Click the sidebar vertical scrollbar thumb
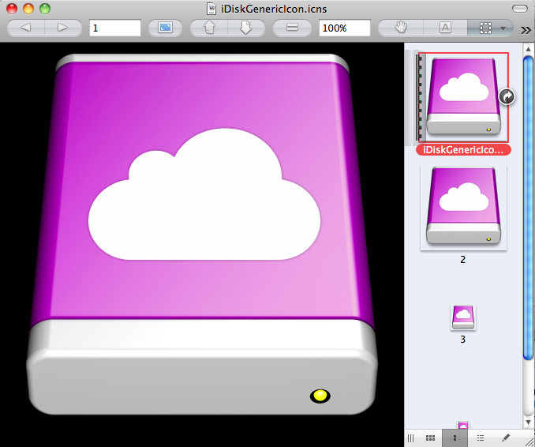Viewport: 535px width, 447px height. pyautogui.click(x=528, y=208)
